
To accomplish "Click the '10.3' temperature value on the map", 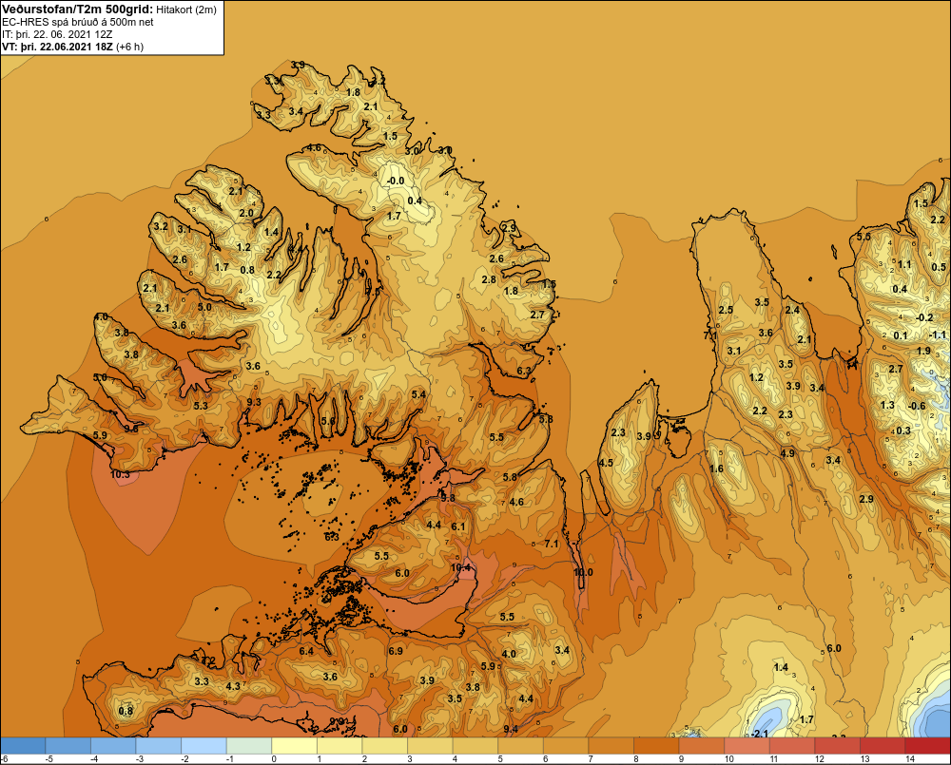I will pyautogui.click(x=120, y=474).
